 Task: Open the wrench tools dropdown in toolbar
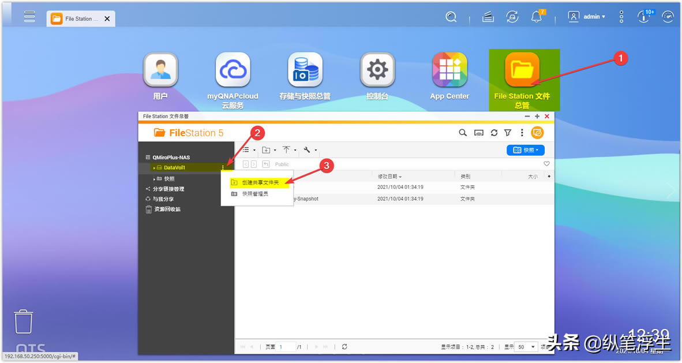[310, 150]
